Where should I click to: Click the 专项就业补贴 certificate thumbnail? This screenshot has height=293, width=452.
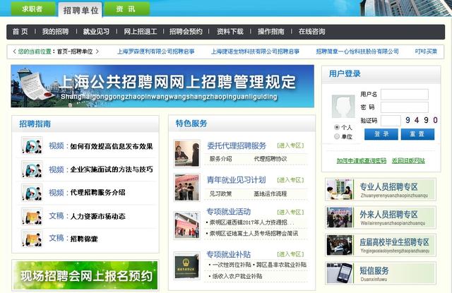(x=186, y=265)
